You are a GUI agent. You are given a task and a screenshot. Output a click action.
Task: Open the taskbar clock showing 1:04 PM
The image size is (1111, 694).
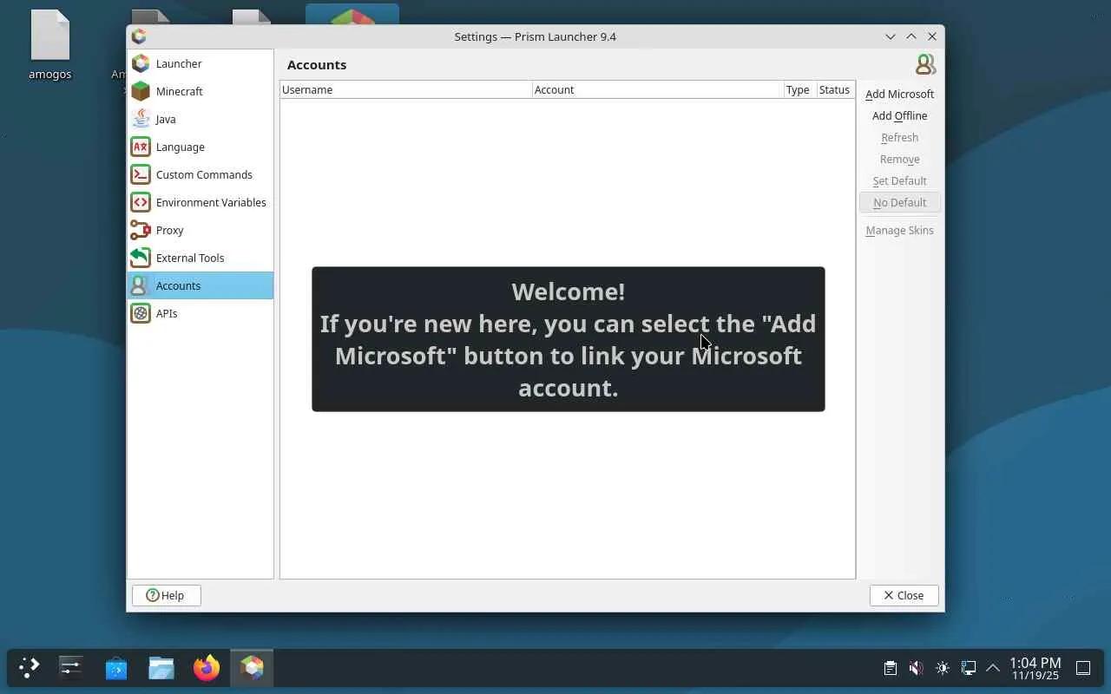click(1035, 668)
